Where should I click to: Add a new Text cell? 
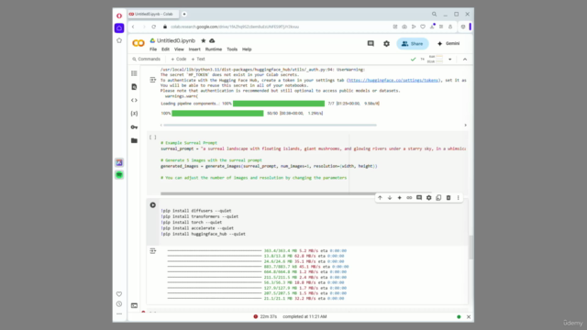(198, 59)
